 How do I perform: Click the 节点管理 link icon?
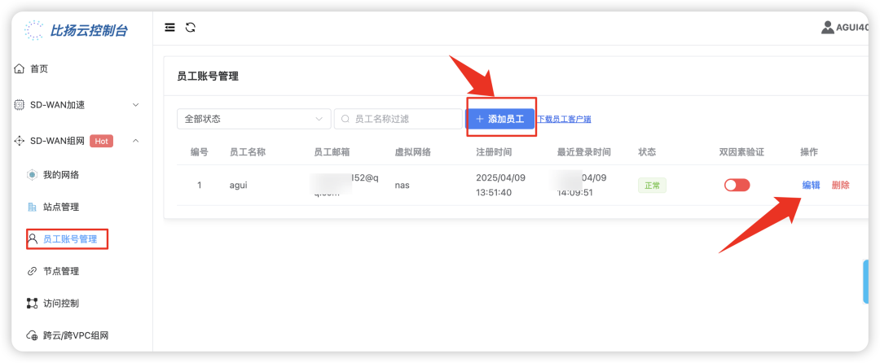tap(32, 271)
